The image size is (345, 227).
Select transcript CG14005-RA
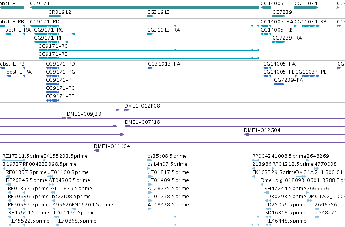coord(266,26)
